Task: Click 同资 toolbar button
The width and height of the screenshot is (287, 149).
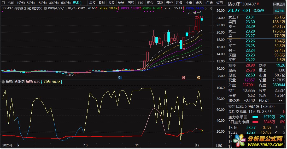Action: pos(160,3)
